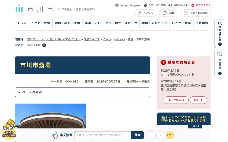Click the Ichikawa City logo icon
The height and width of the screenshot is (142, 228).
tap(19, 8)
